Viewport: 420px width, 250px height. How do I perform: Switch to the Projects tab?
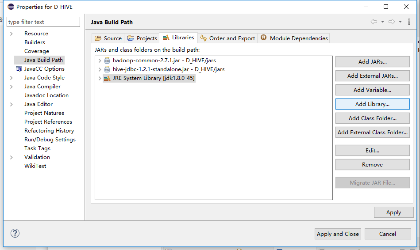tap(142, 38)
